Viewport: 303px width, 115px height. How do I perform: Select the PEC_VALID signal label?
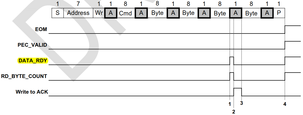(32, 45)
